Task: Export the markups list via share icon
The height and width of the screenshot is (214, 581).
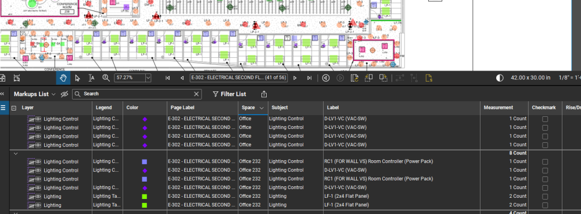Action: click(x=264, y=94)
